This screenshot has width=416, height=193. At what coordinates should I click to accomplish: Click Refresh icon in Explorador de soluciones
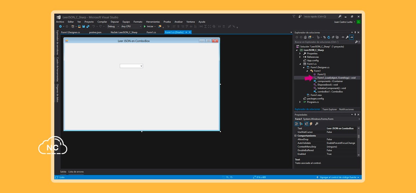pos(328,37)
